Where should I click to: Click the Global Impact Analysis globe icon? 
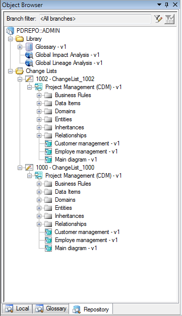29,55
